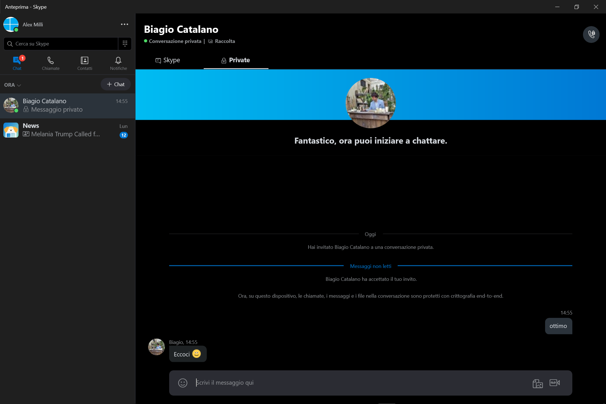Open Biagio Catalano conversation in list
The image size is (606, 404).
[x=68, y=105]
